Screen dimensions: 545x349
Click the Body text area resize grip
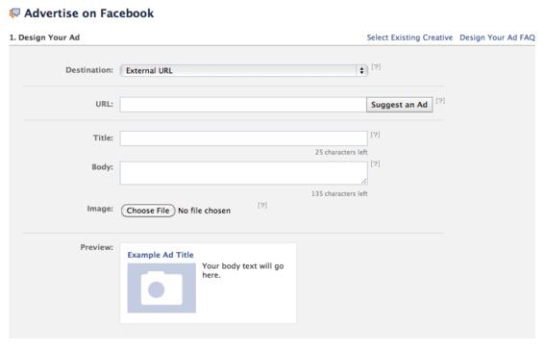(363, 181)
